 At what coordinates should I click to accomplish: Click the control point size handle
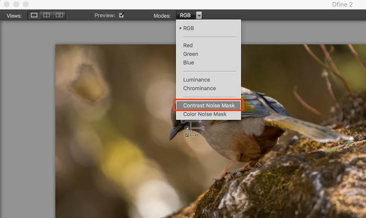tap(200, 121)
